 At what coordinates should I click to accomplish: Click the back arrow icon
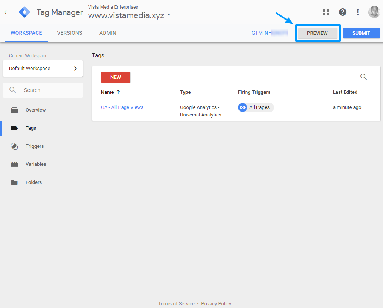coord(6,12)
